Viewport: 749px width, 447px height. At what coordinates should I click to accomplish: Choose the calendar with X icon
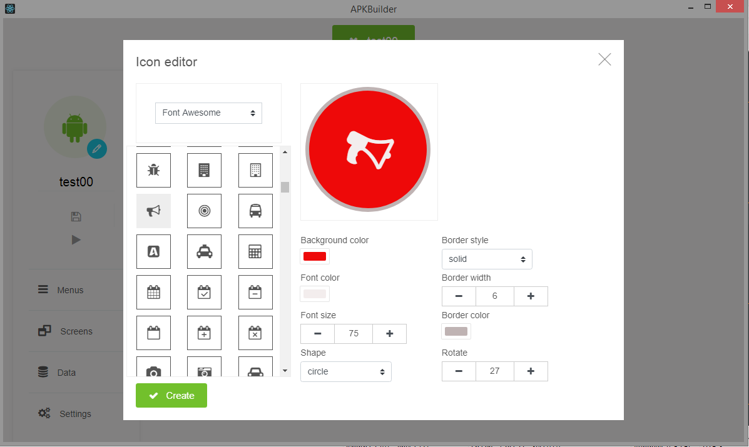[x=255, y=333]
